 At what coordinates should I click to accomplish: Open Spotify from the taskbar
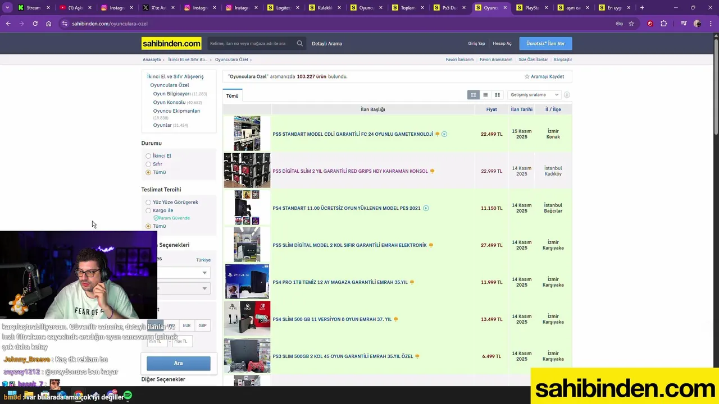pyautogui.click(x=128, y=396)
